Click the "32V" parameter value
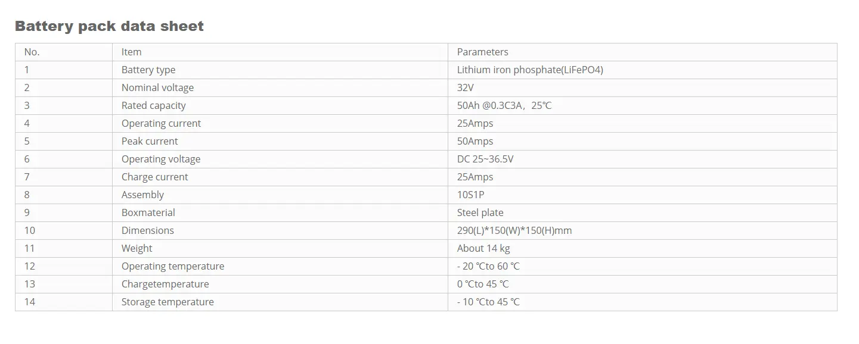The width and height of the screenshot is (859, 344). click(466, 88)
